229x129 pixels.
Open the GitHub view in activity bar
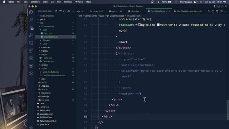coord(31,66)
